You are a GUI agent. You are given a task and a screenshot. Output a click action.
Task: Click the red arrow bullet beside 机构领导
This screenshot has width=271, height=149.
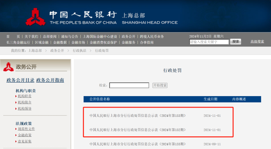(16, 109)
